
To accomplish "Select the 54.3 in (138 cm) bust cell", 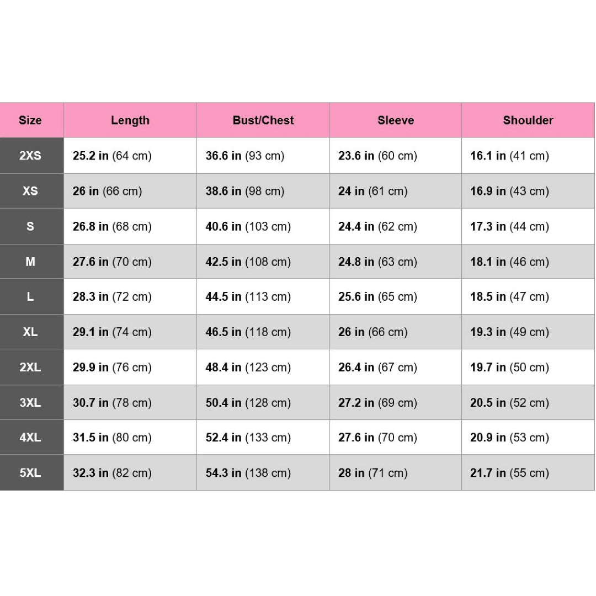I will point(248,473).
